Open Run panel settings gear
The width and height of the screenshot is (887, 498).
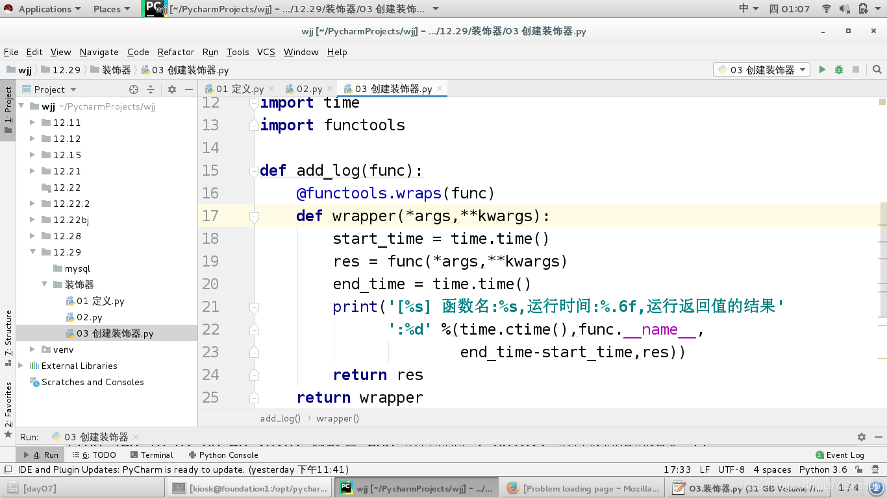click(x=862, y=437)
